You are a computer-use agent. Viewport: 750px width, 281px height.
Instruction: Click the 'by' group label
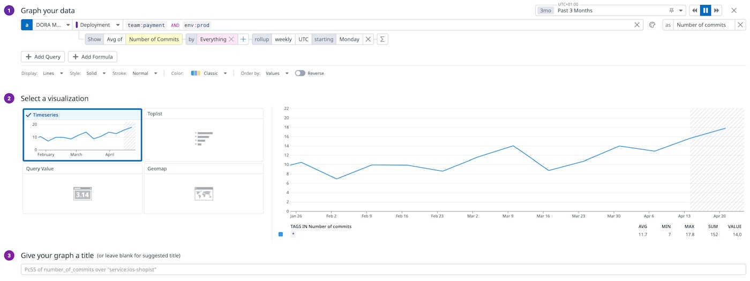click(x=191, y=39)
